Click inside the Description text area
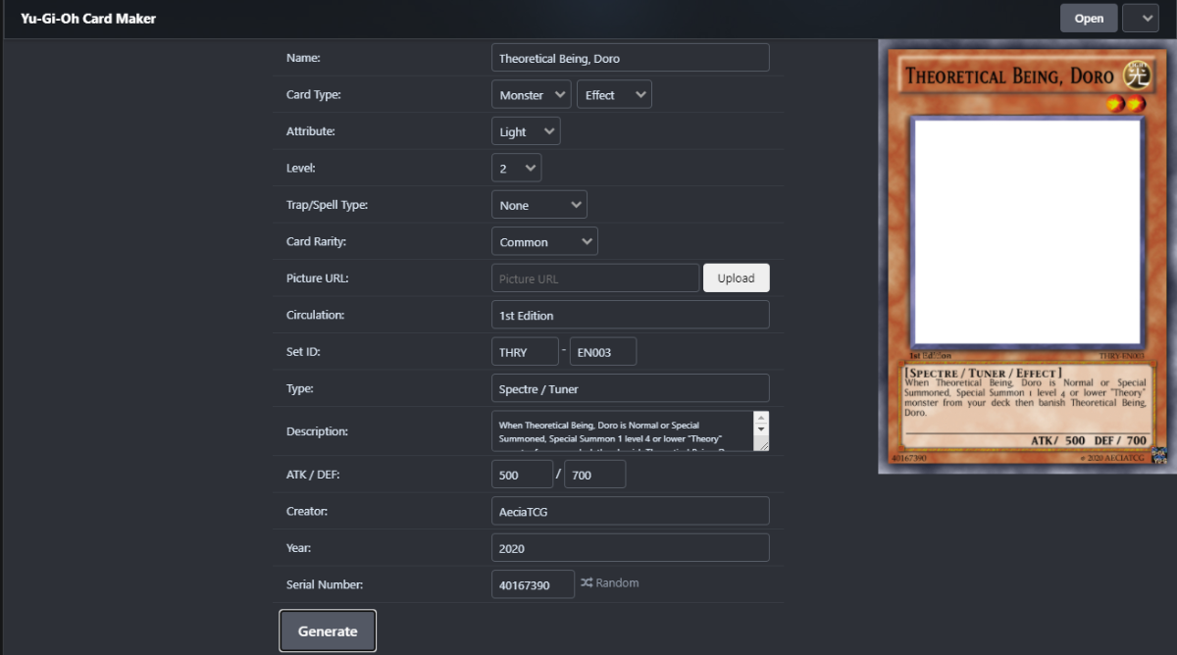The width and height of the screenshot is (1177, 655). click(x=623, y=431)
